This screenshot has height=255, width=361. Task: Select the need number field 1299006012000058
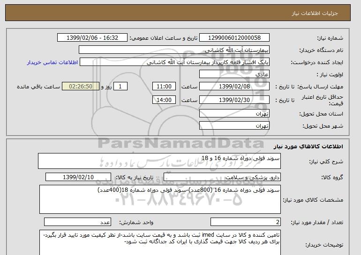[x=234, y=38]
